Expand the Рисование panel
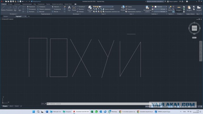Viewport: 203px width, 114px height. [13, 14]
